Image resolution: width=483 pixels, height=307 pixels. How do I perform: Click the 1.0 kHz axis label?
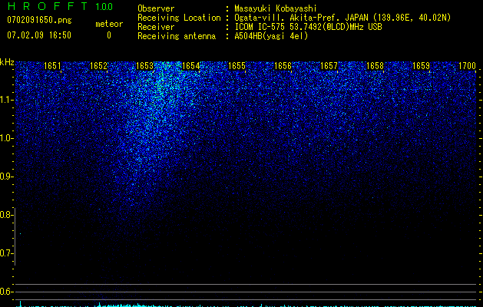click(x=6, y=138)
